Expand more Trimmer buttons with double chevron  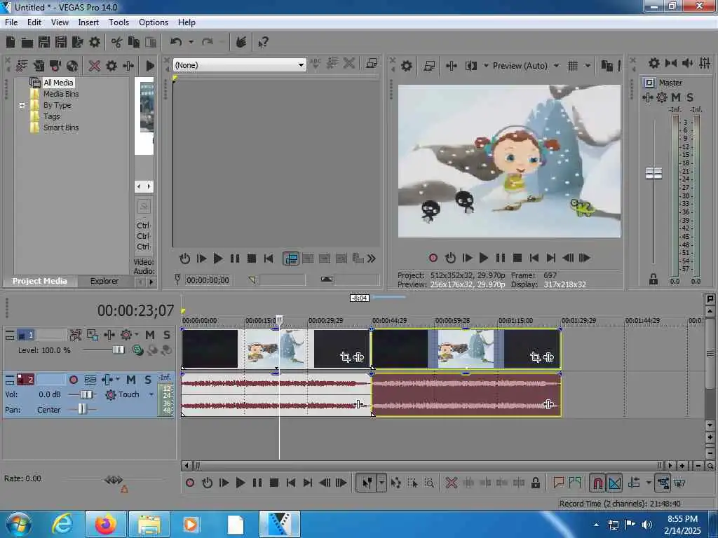372,259
